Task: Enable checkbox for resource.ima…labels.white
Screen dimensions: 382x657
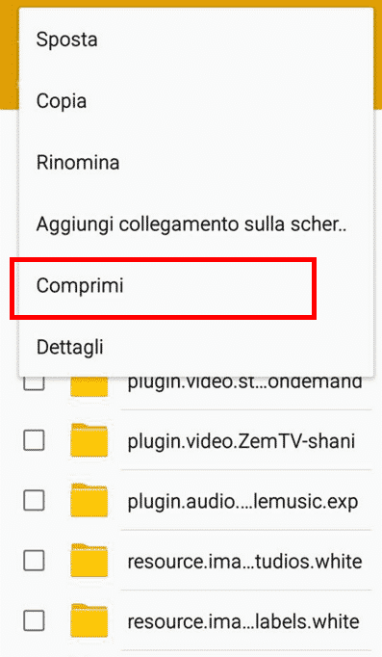Action: (34, 620)
